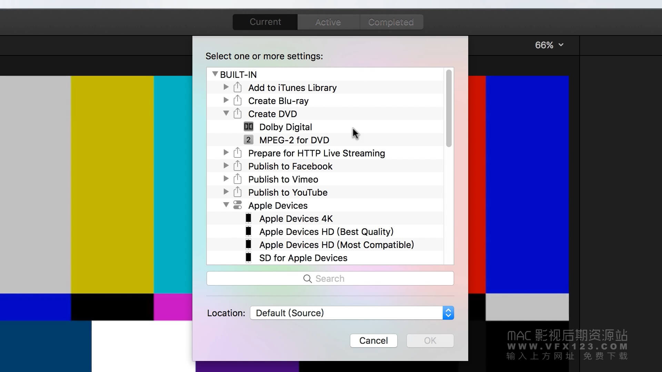Open the 66% zoom dropdown
Viewport: 662px width, 372px height.
(x=549, y=45)
